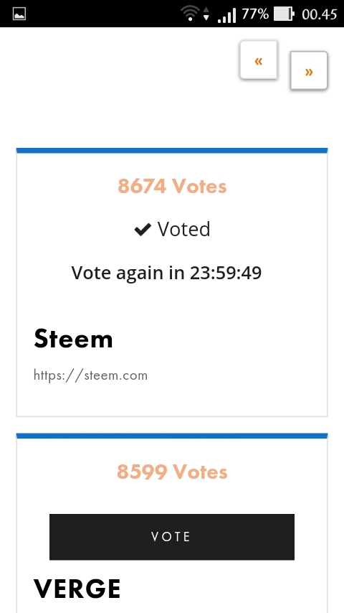
Task: Tap the battery icon in status bar
Action: 284,14
